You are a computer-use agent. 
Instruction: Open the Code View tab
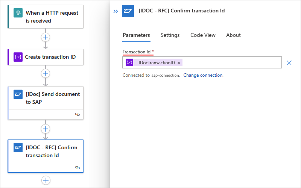pyautogui.click(x=203, y=35)
